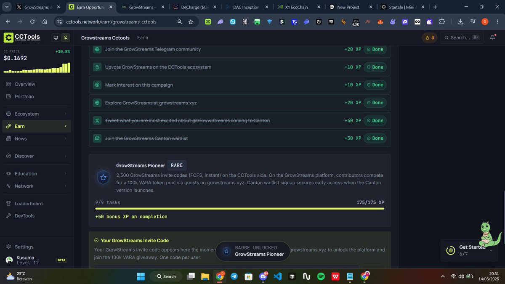505x284 pixels.
Task: Reload the current page
Action: 32,22
